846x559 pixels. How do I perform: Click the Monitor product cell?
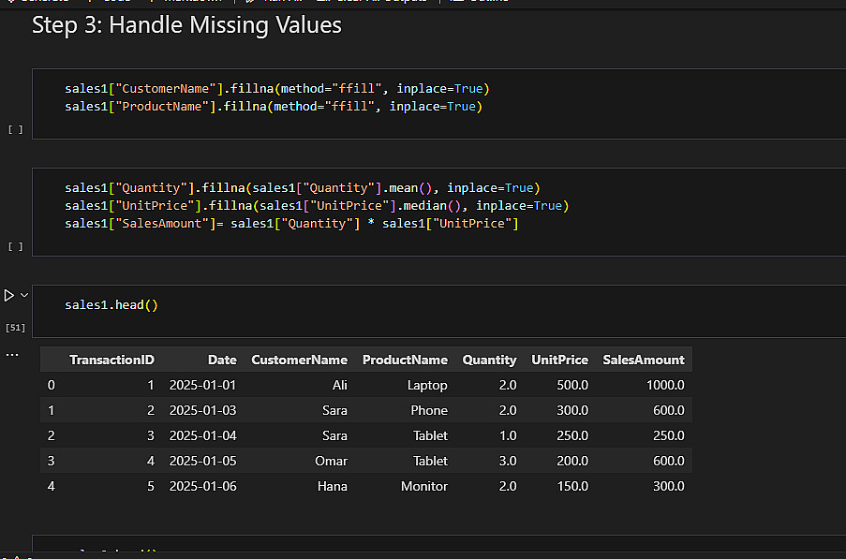pyautogui.click(x=425, y=486)
